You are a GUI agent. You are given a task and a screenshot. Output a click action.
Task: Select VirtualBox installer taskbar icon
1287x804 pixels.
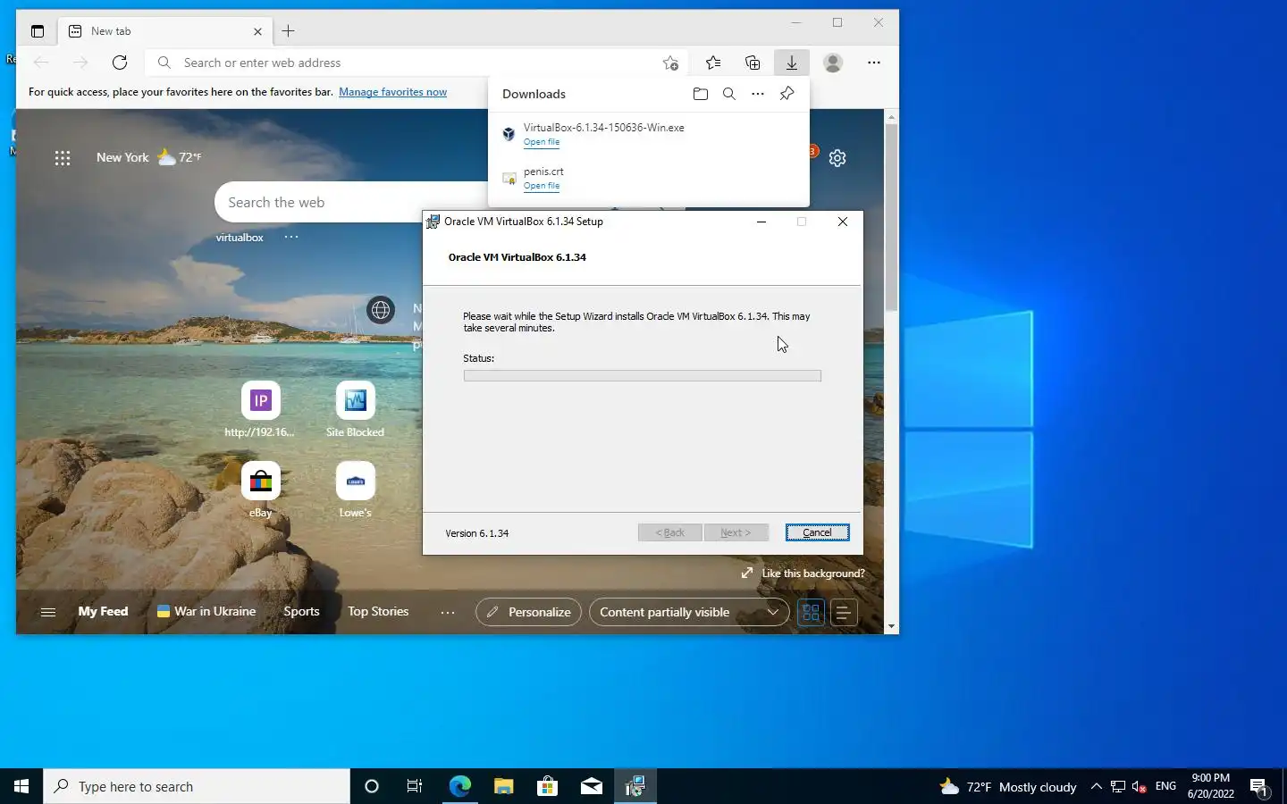coord(635,786)
